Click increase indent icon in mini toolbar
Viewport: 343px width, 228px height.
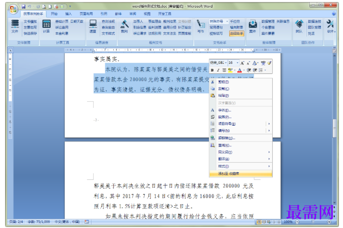coord(255,70)
